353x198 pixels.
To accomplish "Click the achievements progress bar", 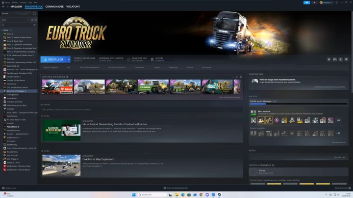I will [x=298, y=104].
